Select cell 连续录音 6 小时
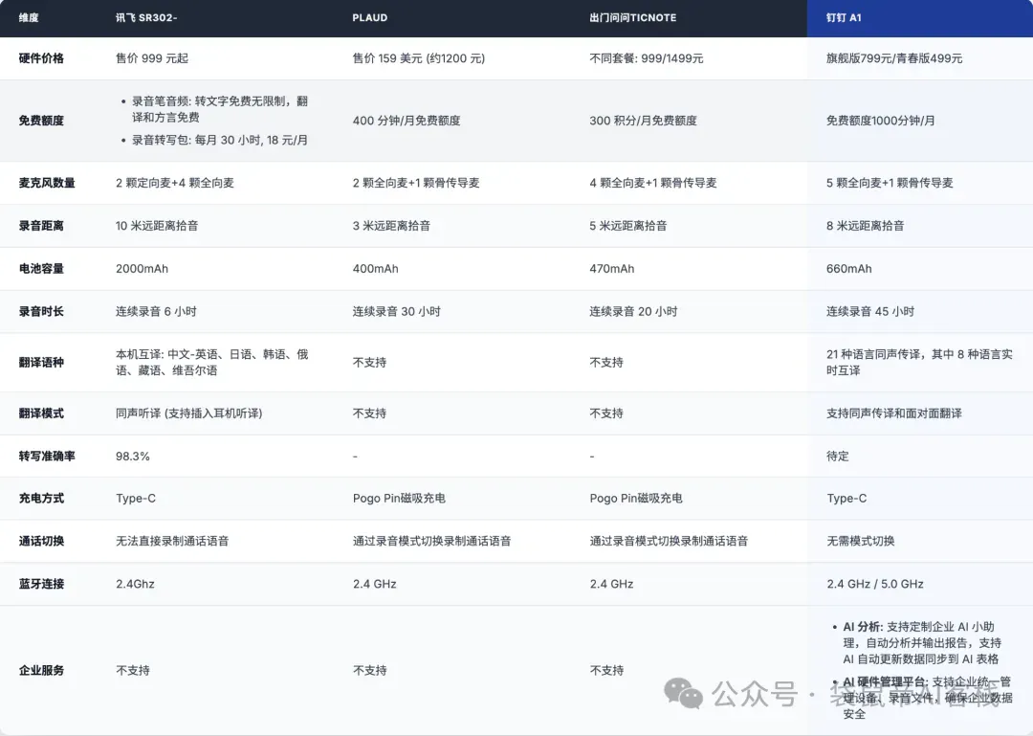This screenshot has height=736, width=1033. point(156,311)
